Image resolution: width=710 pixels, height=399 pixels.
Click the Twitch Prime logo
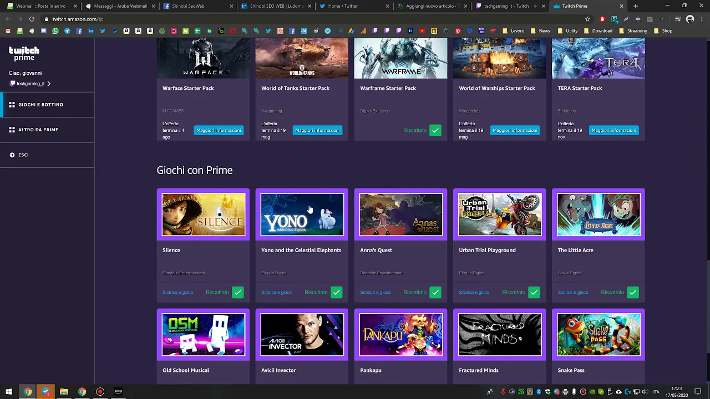tap(24, 53)
